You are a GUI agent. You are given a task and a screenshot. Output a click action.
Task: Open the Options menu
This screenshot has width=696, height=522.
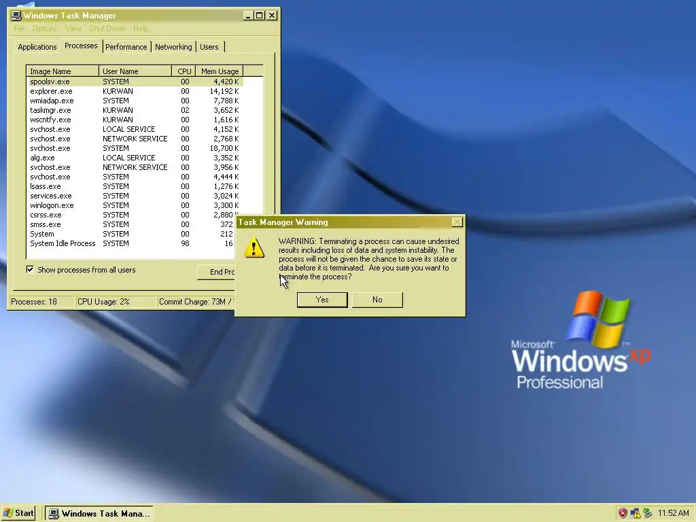[45, 29]
